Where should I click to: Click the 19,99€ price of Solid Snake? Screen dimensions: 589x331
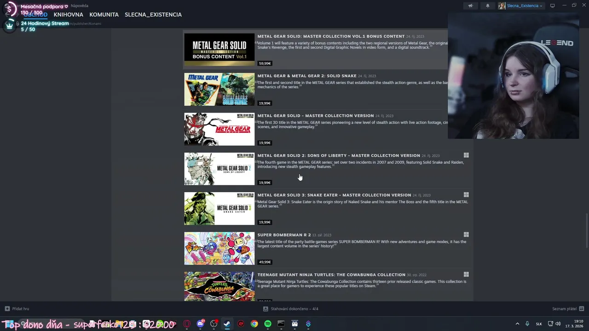click(265, 103)
